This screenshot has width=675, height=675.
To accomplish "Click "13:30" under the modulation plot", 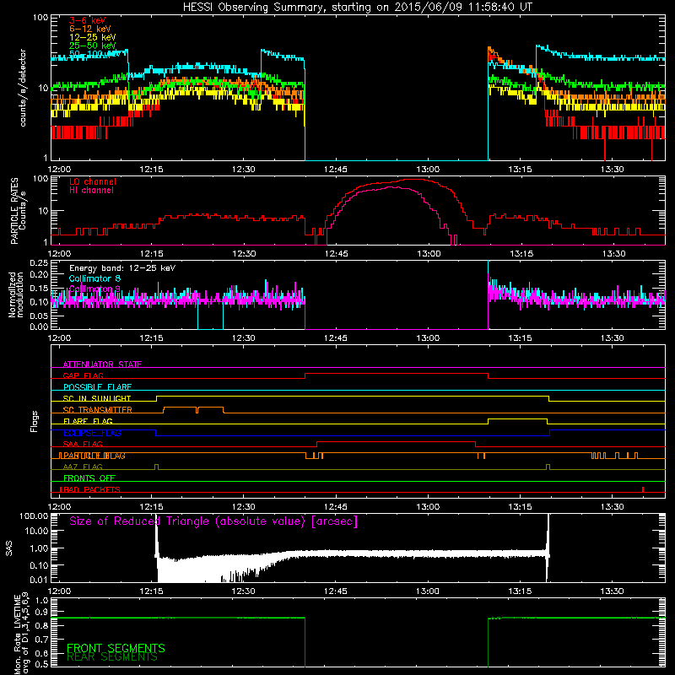I will (x=613, y=338).
